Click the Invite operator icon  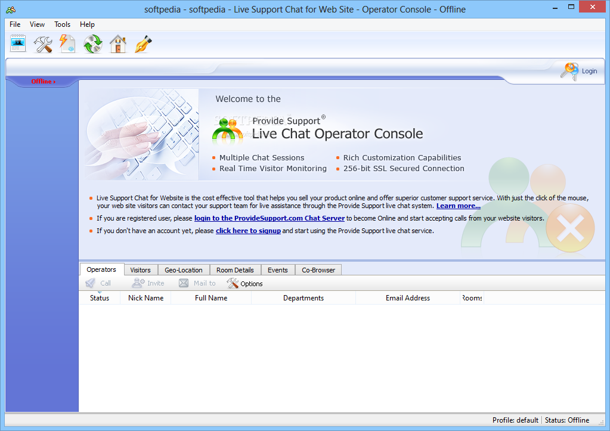(x=138, y=283)
